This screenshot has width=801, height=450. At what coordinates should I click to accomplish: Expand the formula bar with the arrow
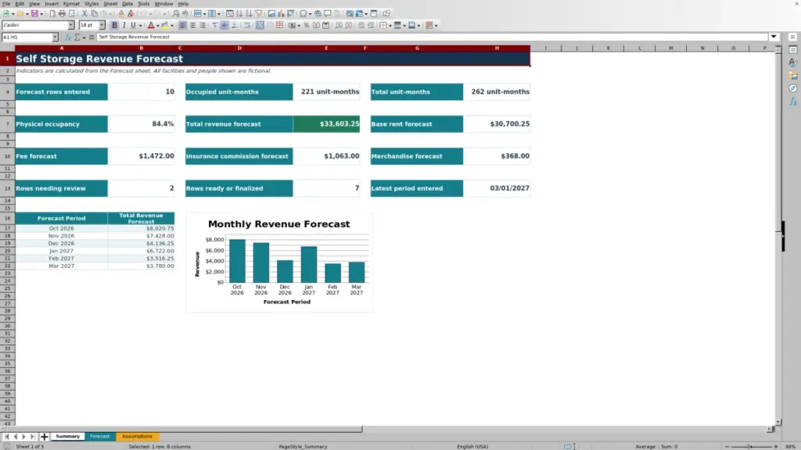(x=774, y=37)
